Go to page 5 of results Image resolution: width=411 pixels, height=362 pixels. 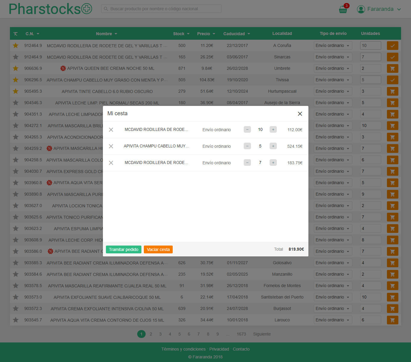tap(179, 334)
